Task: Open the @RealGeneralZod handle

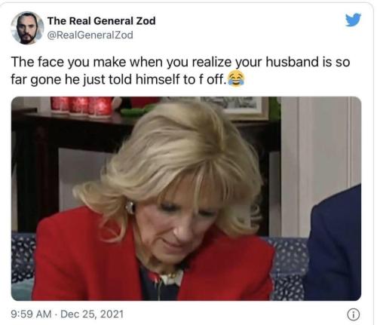Action: click(x=90, y=35)
